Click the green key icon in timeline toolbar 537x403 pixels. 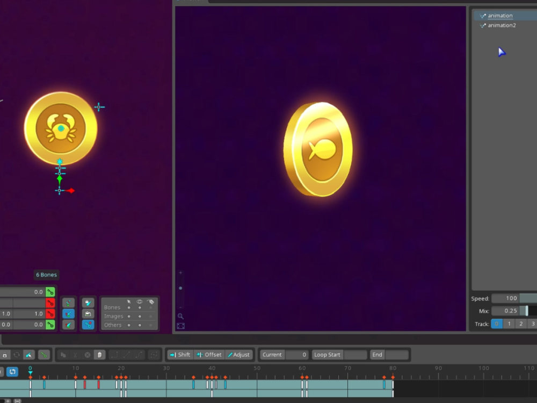[43, 355]
